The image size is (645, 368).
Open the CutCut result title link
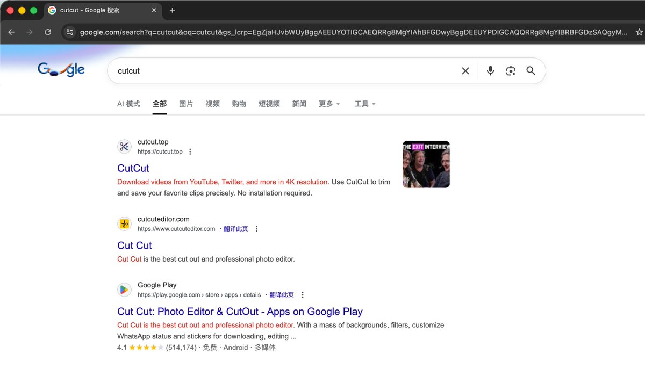coord(133,168)
